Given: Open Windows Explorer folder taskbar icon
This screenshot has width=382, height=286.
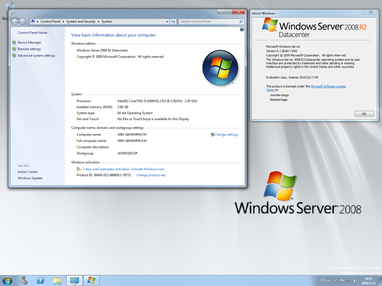Looking at the screenshot, I should tap(58, 281).
